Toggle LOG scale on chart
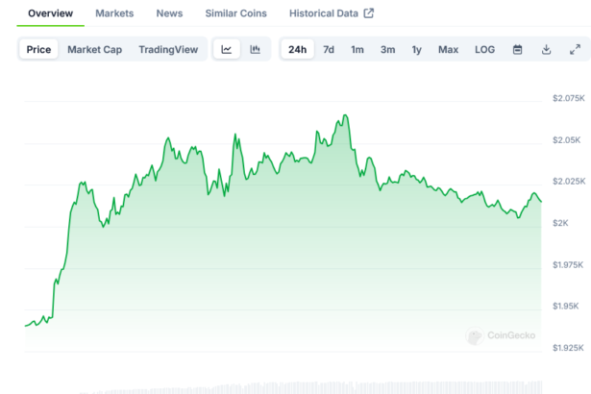This screenshot has width=591, height=394. 485,50
